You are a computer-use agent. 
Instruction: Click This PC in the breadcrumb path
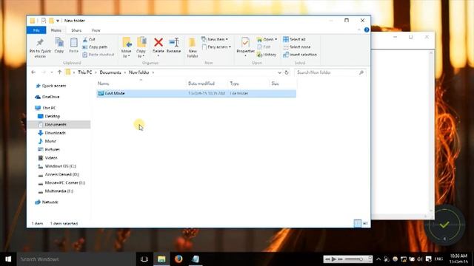click(x=85, y=72)
